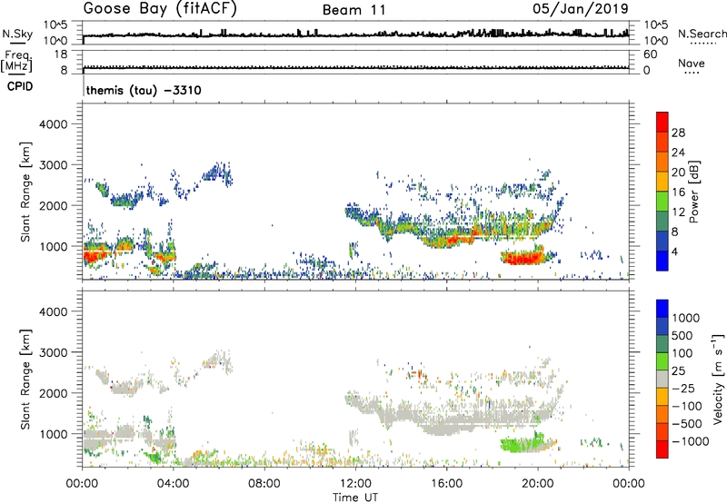Click the '60' Nave axis tick
The image size is (727, 503).
coord(650,54)
